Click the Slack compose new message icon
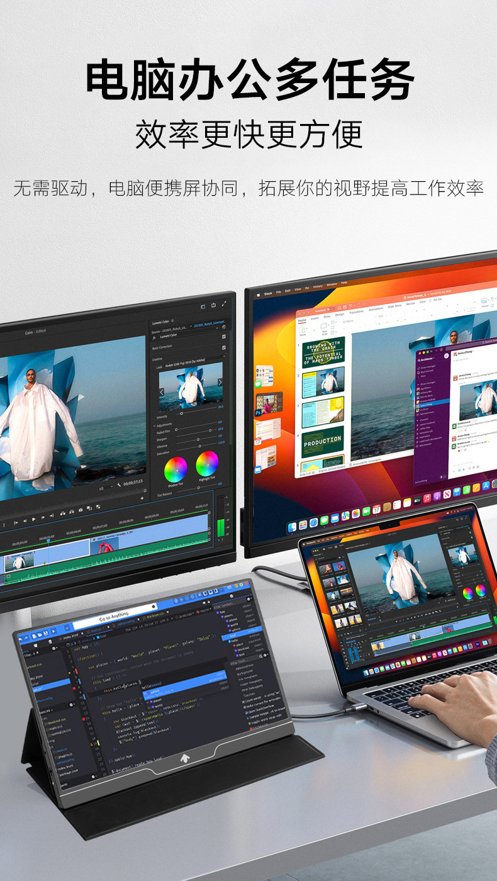This screenshot has width=497, height=881. pos(446,356)
